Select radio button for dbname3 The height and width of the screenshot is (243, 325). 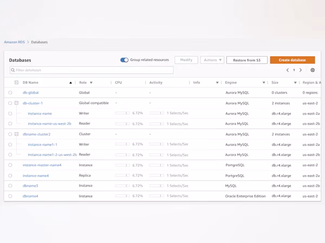[10, 186]
